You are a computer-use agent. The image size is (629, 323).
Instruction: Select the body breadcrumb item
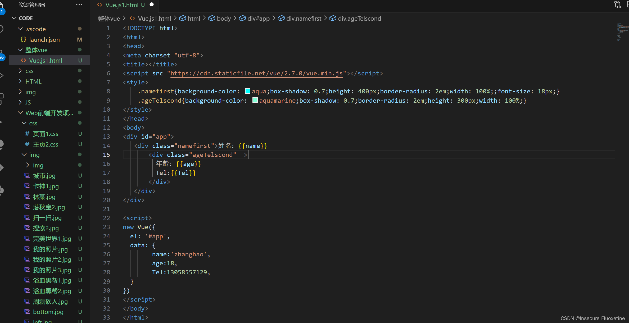[224, 18]
